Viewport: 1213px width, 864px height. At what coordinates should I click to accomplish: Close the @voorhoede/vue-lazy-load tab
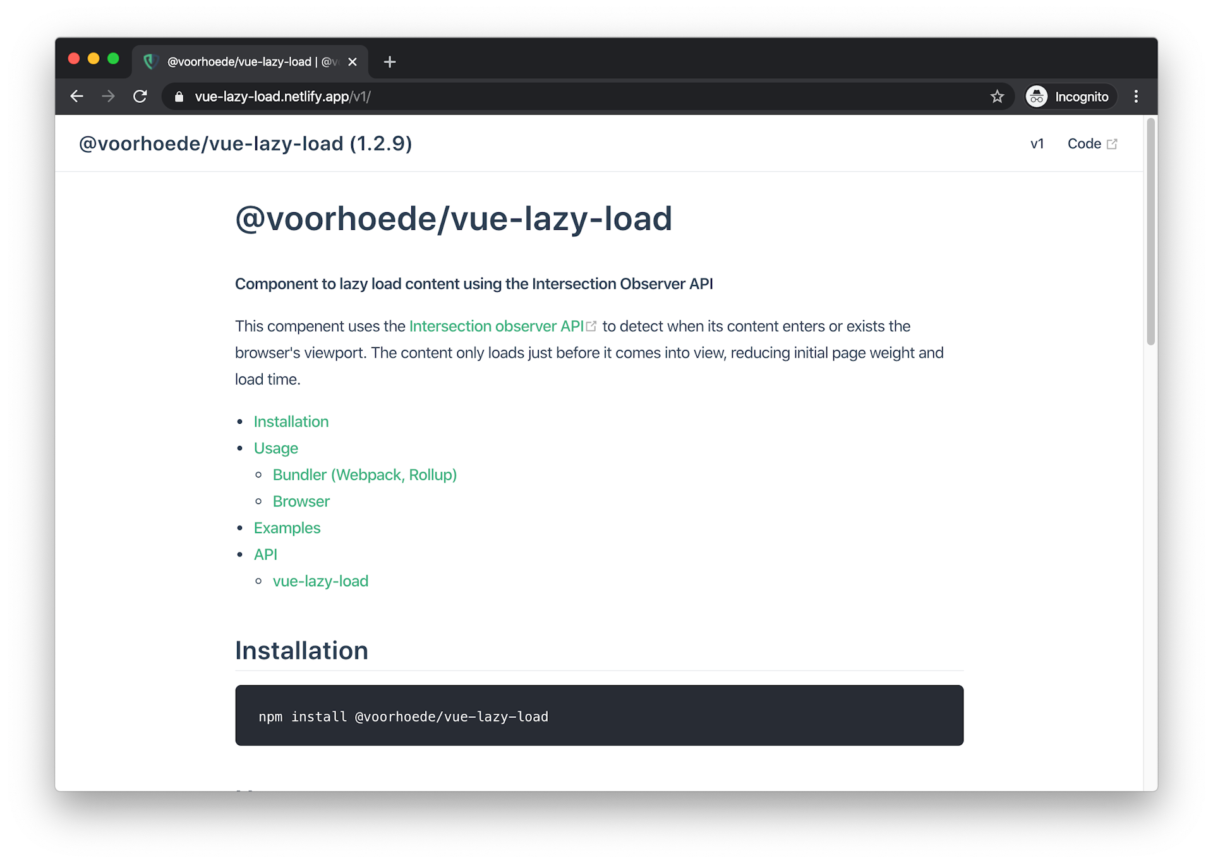pos(352,61)
